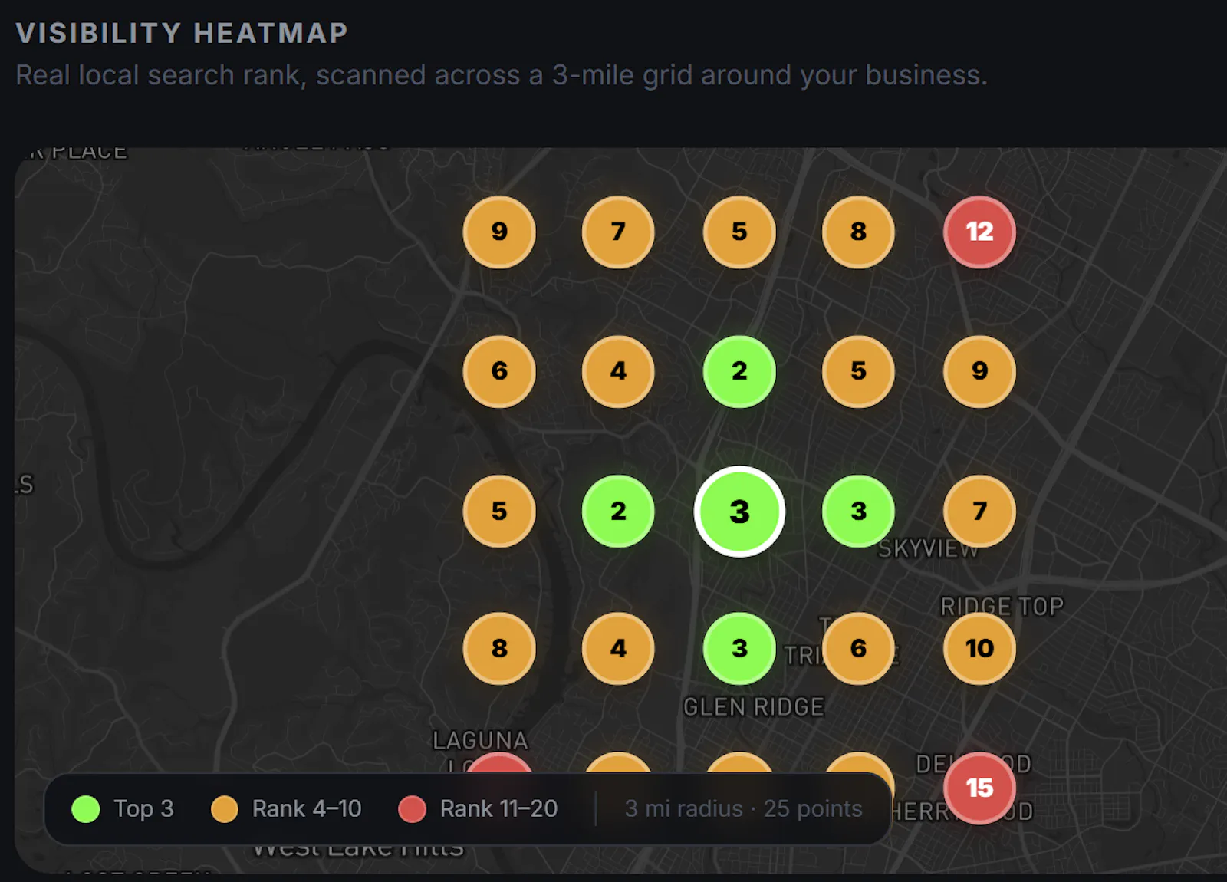Select the green 2 marker between orange 4 and 5
Image resolution: width=1227 pixels, height=882 pixels.
(x=739, y=371)
